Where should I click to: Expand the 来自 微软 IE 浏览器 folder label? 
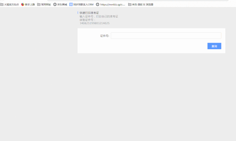[x=143, y=4]
